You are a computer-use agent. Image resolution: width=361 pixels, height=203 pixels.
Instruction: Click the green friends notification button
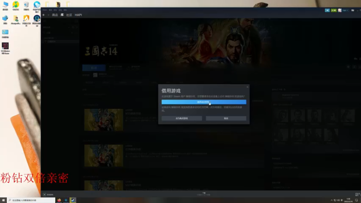coord(333,10)
